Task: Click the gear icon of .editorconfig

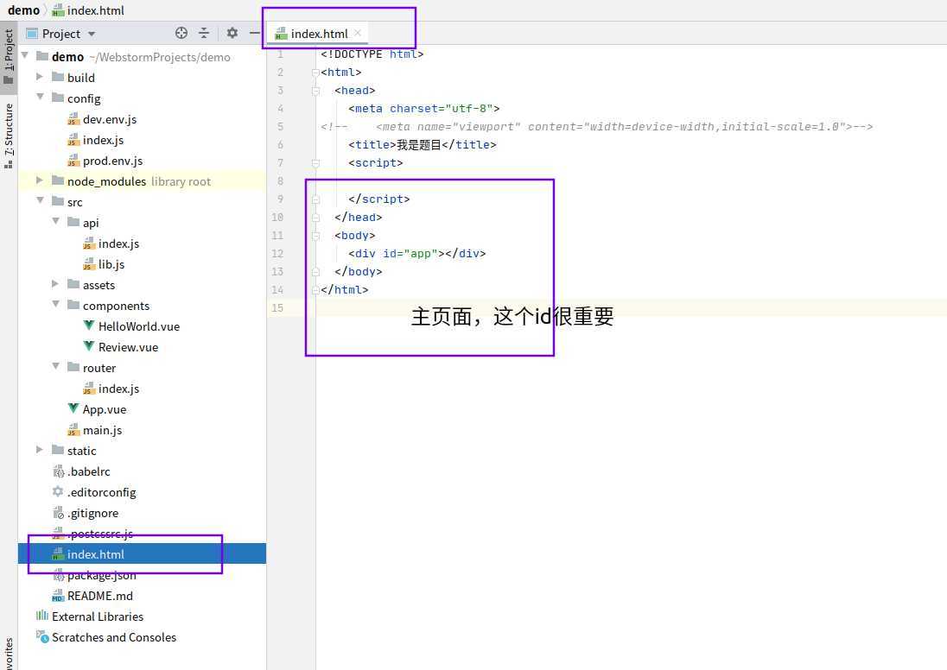Action: (x=57, y=491)
